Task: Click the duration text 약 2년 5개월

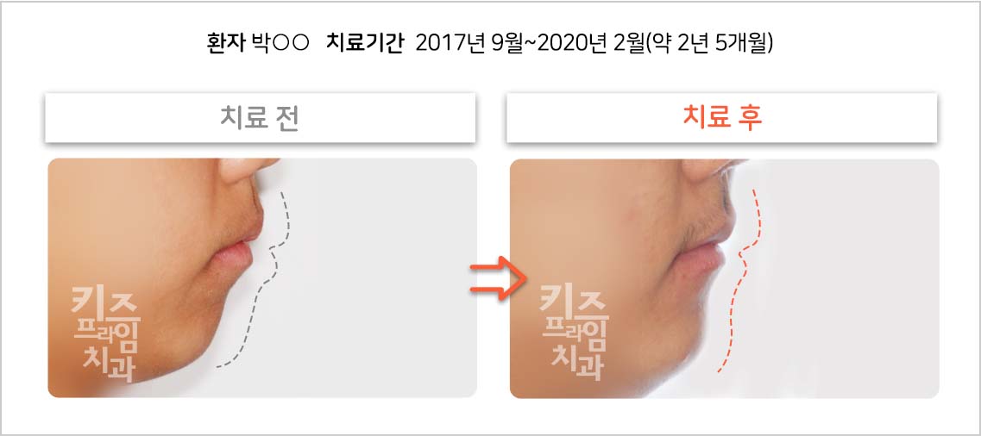Action: (710, 44)
